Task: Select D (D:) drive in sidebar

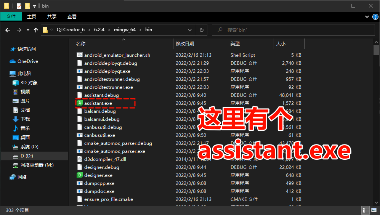Action: tap(23, 156)
